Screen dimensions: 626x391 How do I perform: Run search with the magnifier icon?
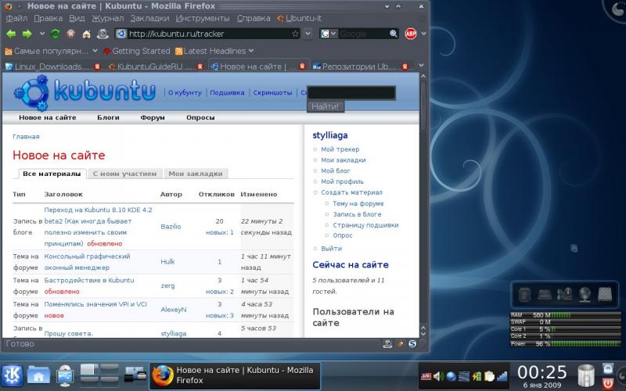[394, 34]
